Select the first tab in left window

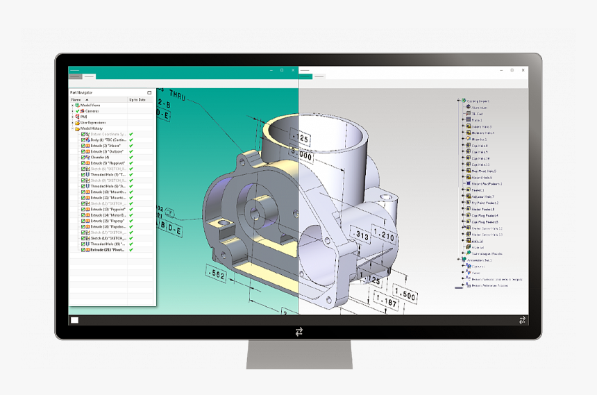point(75,76)
